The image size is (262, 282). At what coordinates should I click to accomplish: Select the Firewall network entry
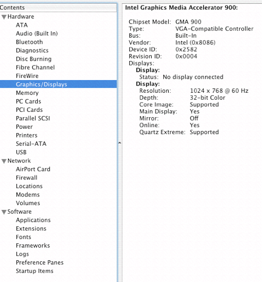[x=27, y=178]
